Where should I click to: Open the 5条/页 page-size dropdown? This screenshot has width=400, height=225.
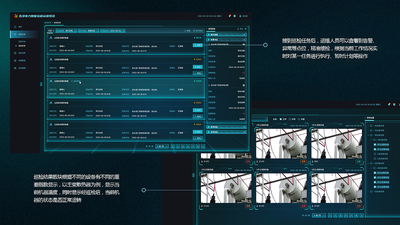pos(162,146)
